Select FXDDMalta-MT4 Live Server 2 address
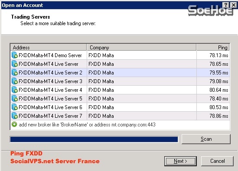 pos(50,73)
